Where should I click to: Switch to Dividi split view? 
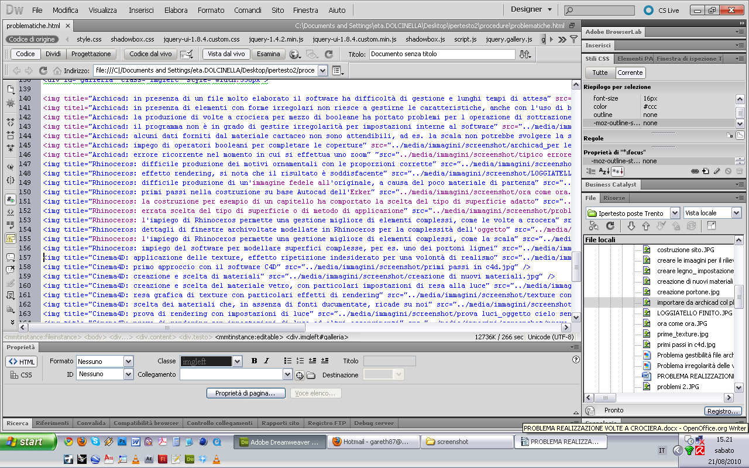[53, 54]
